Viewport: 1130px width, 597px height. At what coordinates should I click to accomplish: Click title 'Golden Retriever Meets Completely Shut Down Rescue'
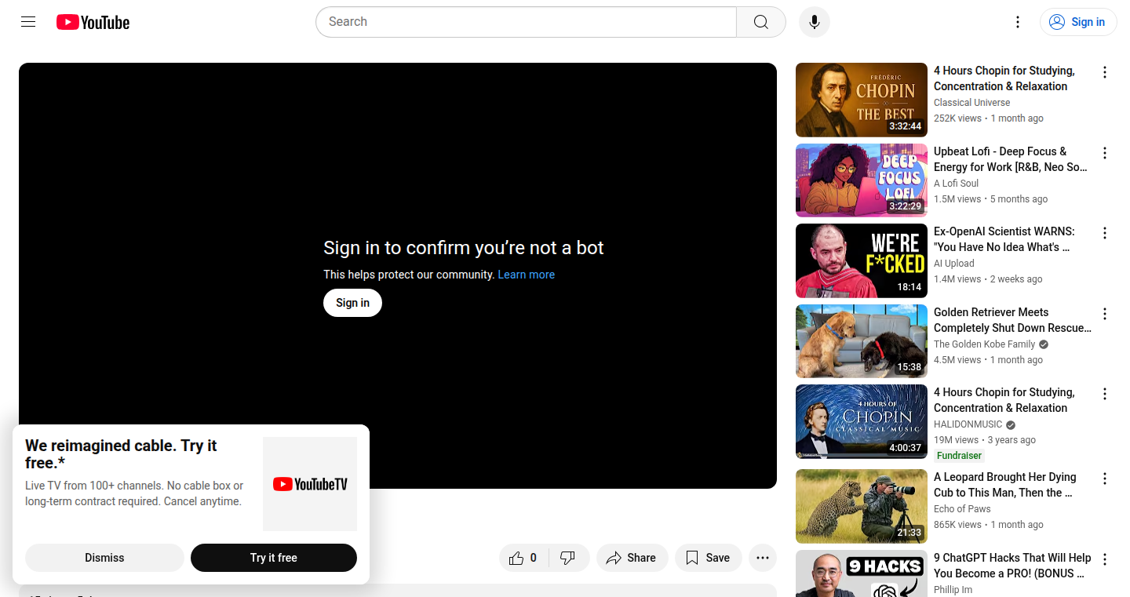pos(1012,320)
